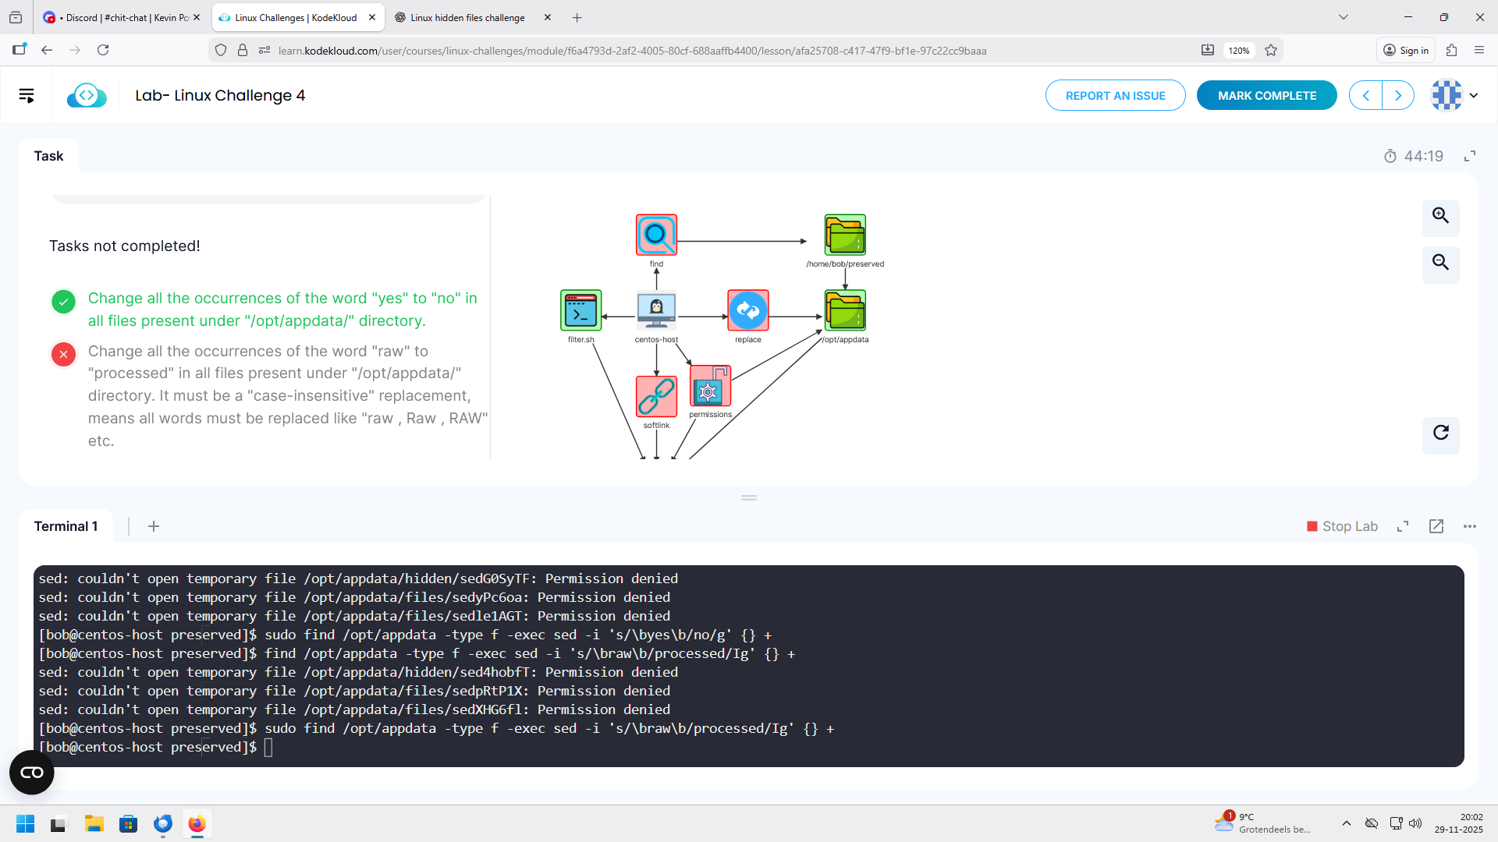This screenshot has height=842, width=1498.
Task: Expand the user avatar dropdown
Action: click(x=1474, y=95)
